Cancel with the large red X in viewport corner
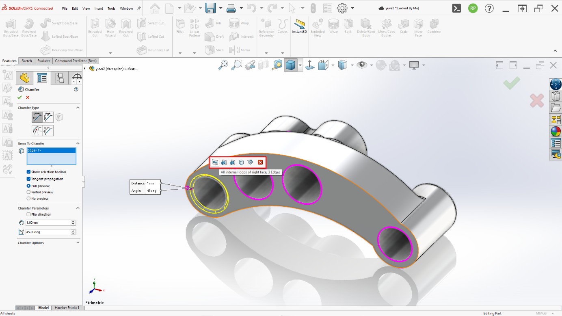This screenshot has width=562, height=316. (x=537, y=101)
